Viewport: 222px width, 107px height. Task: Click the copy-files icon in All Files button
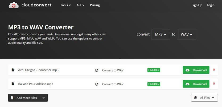tap(196, 98)
